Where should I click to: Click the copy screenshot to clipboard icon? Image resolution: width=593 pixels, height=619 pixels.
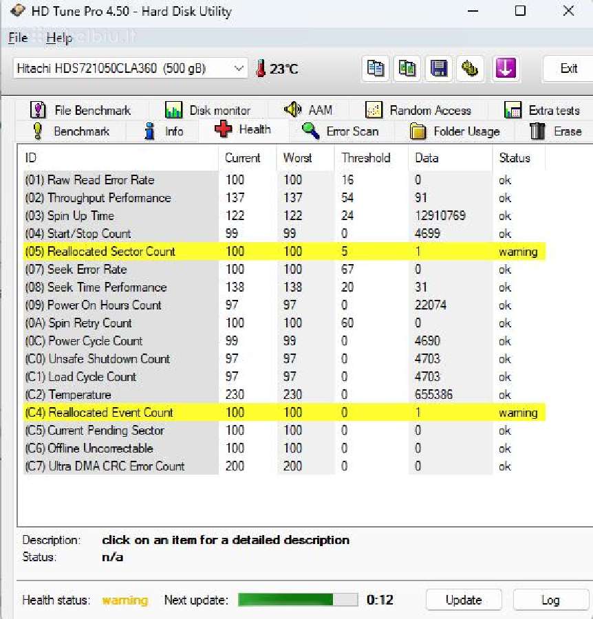point(407,69)
